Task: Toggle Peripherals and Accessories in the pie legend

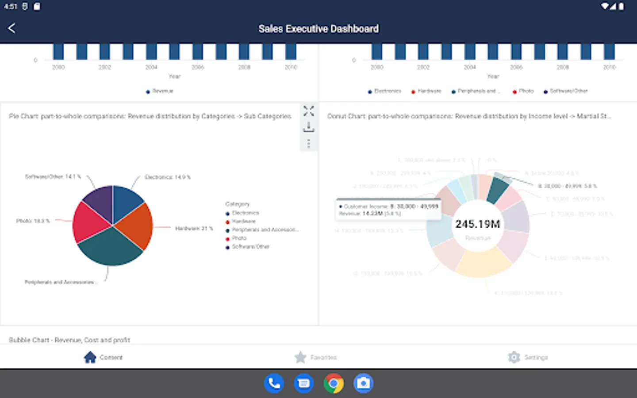Action: tap(262, 230)
